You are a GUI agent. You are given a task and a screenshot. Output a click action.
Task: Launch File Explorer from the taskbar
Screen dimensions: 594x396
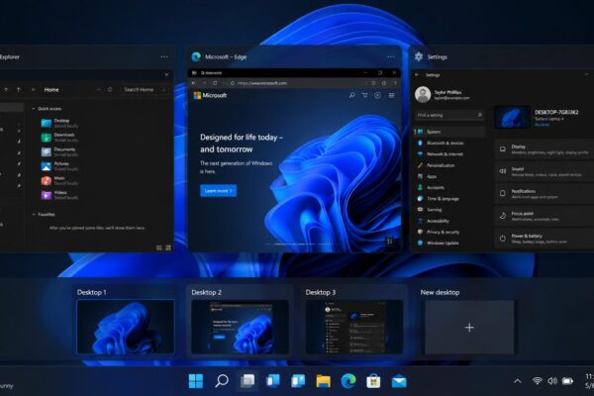[x=323, y=381]
